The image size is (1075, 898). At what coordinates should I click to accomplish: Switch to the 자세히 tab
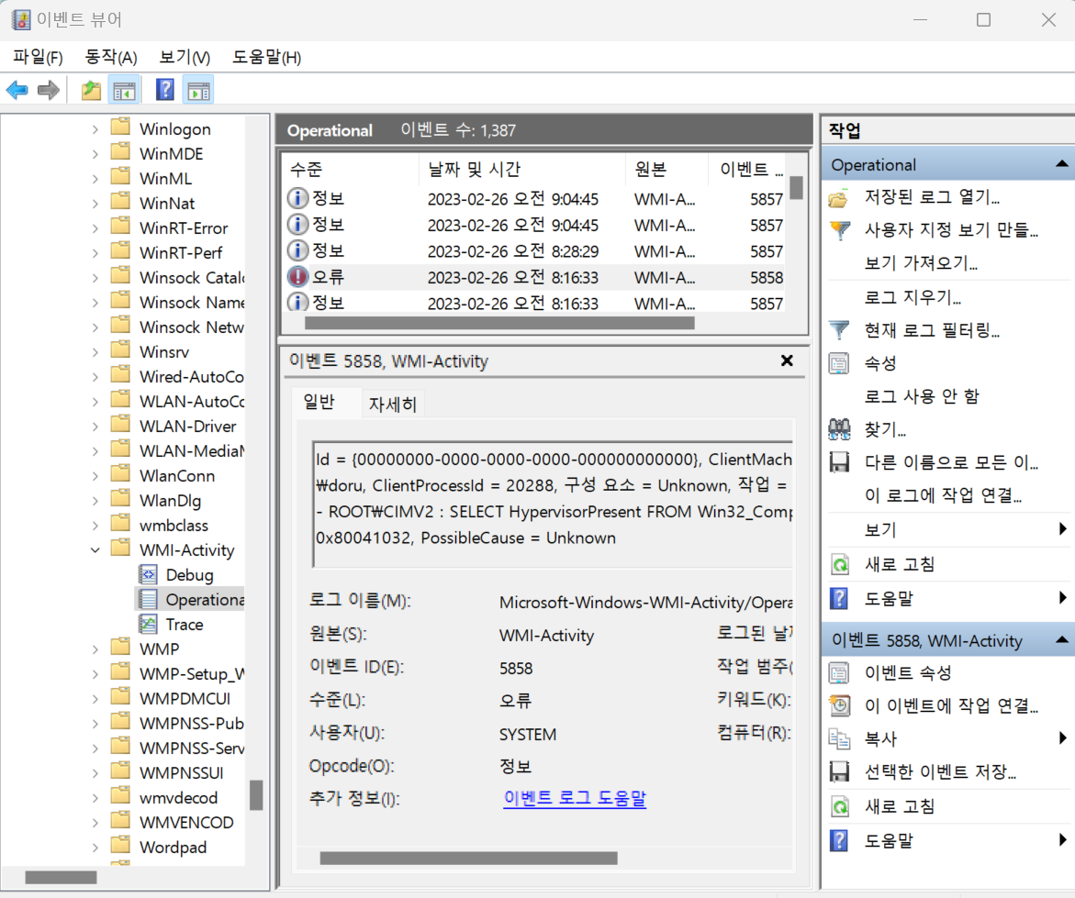(x=393, y=405)
